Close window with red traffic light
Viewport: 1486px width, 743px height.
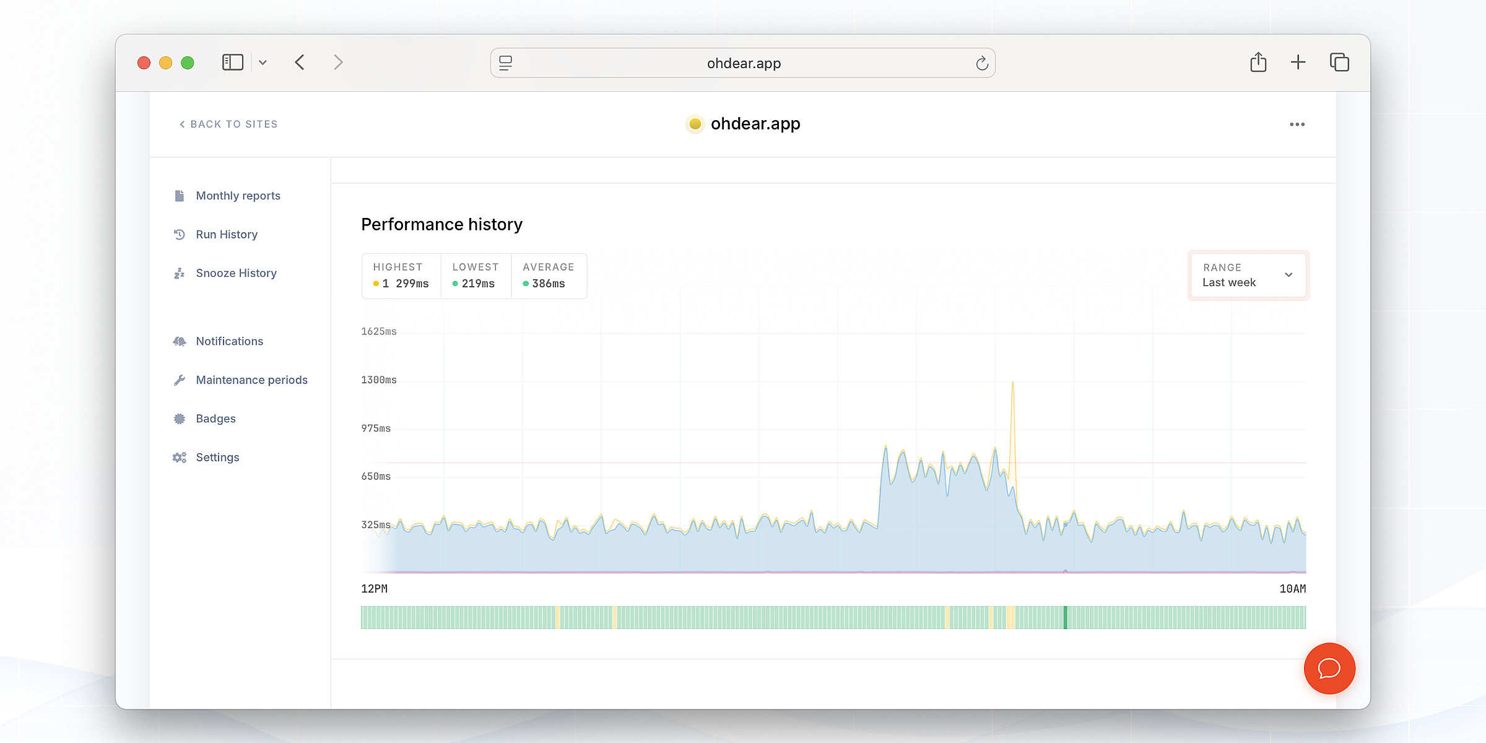(x=144, y=63)
